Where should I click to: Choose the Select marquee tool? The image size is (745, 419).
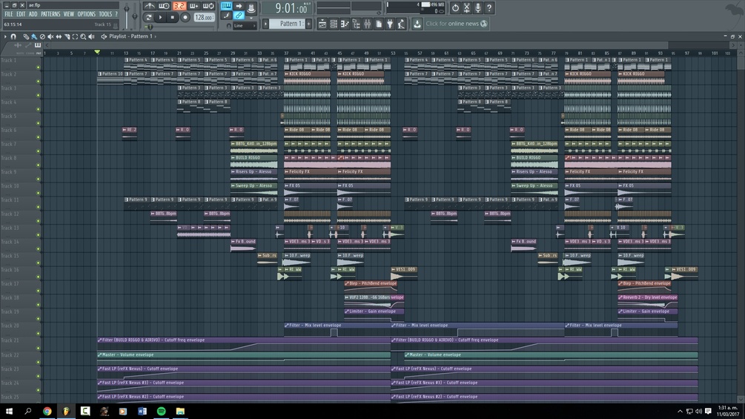[75, 36]
